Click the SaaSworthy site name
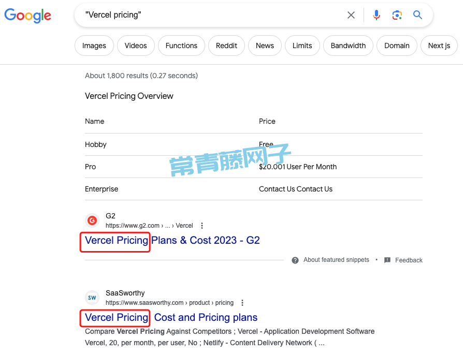 [125, 293]
